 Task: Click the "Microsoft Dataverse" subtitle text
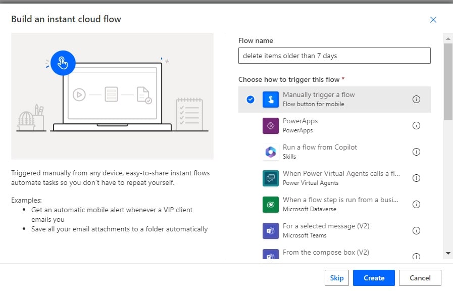click(310, 209)
